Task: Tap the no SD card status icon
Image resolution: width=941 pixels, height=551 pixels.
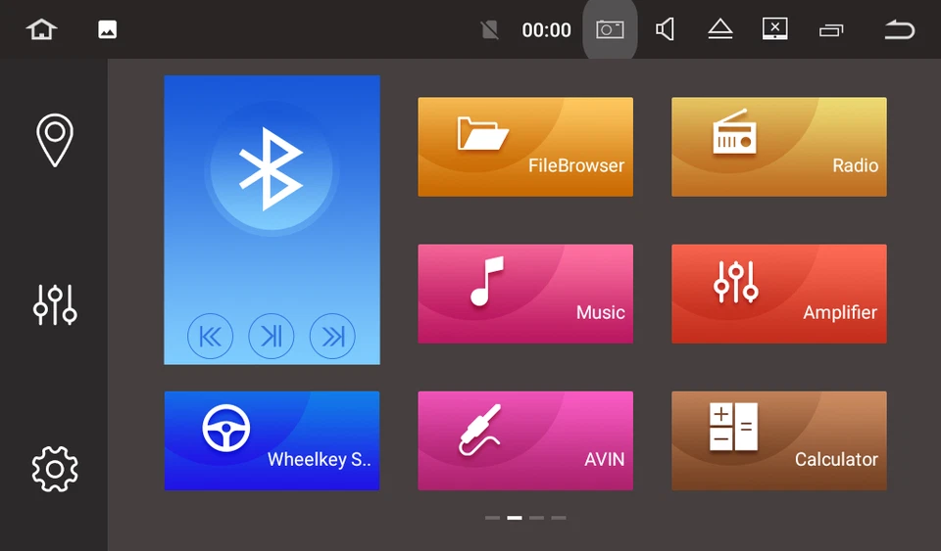Action: pyautogui.click(x=490, y=29)
